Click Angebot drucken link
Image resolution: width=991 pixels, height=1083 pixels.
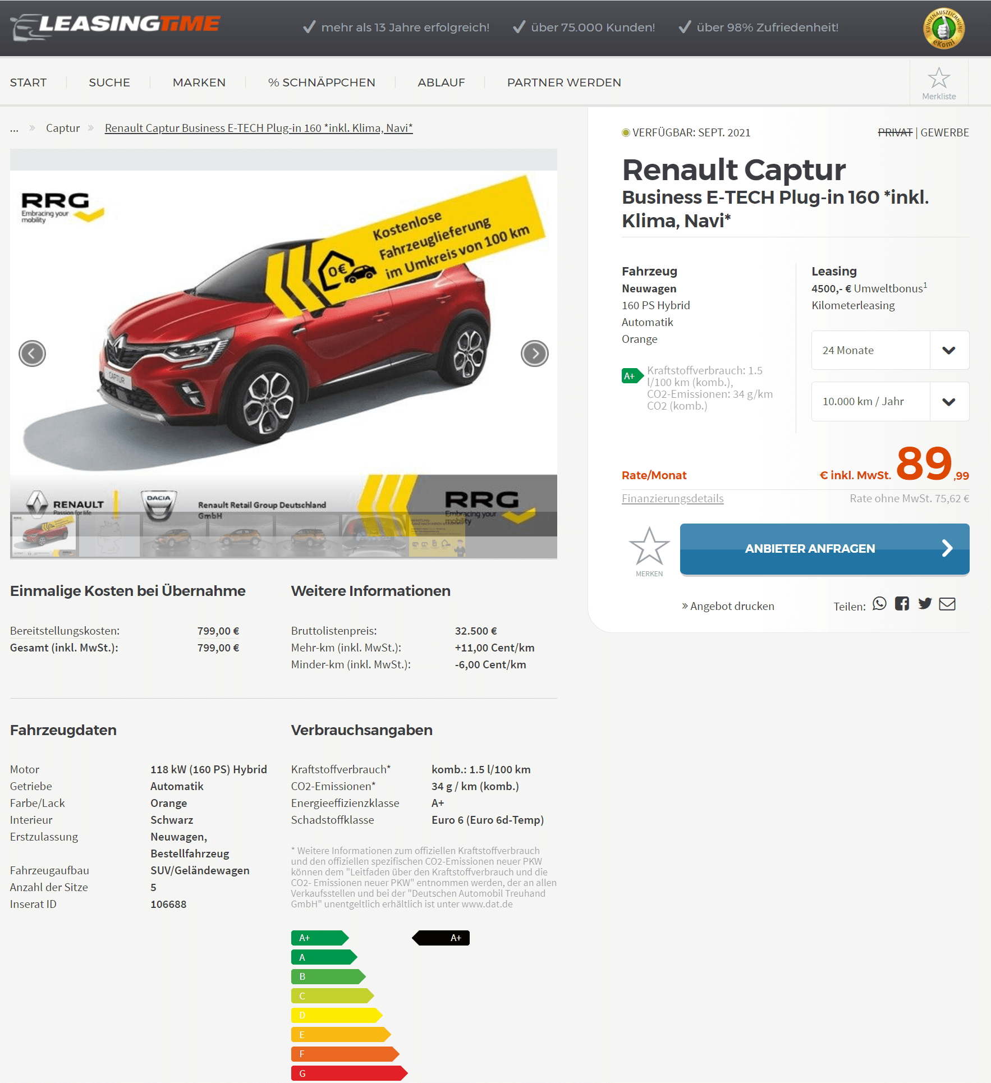tap(728, 606)
